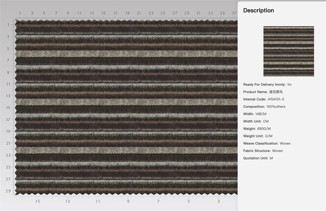
Task: Click the Weight Unit G/M line
Action: [x=258, y=136]
